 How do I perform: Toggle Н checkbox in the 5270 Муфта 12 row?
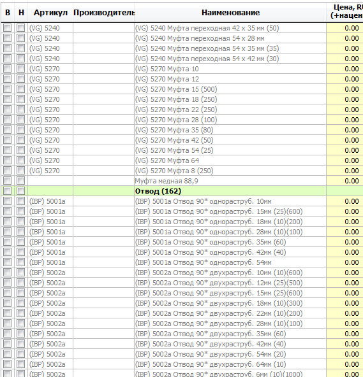(20, 79)
